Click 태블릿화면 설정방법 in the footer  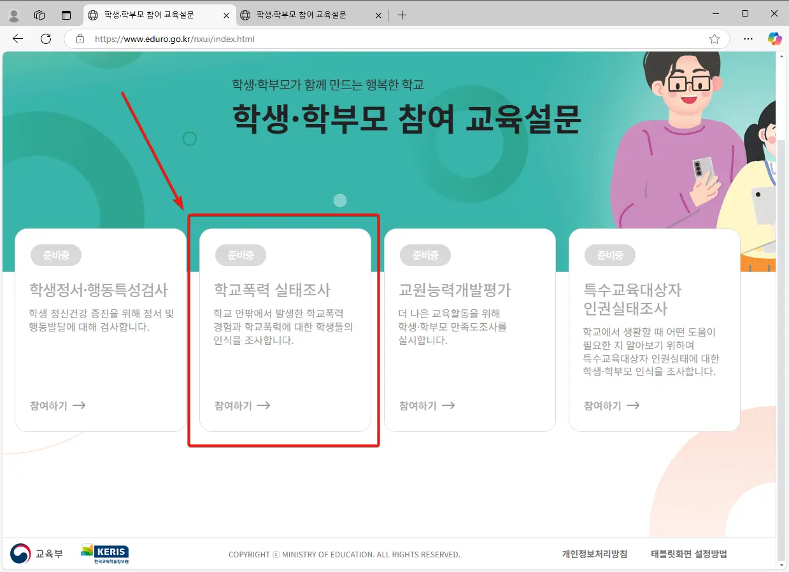688,554
